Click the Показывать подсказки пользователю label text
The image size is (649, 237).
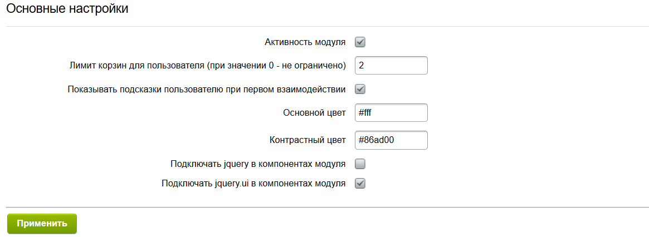pos(207,89)
